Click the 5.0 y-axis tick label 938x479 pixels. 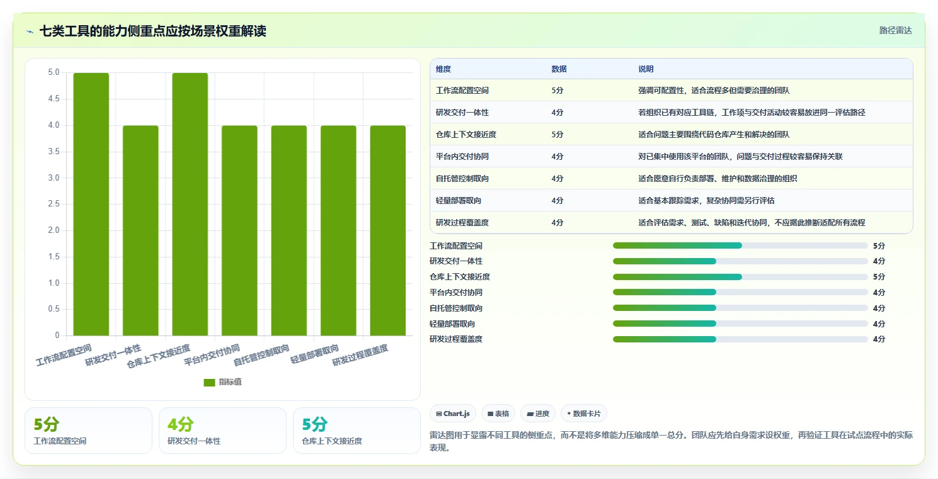(x=54, y=72)
